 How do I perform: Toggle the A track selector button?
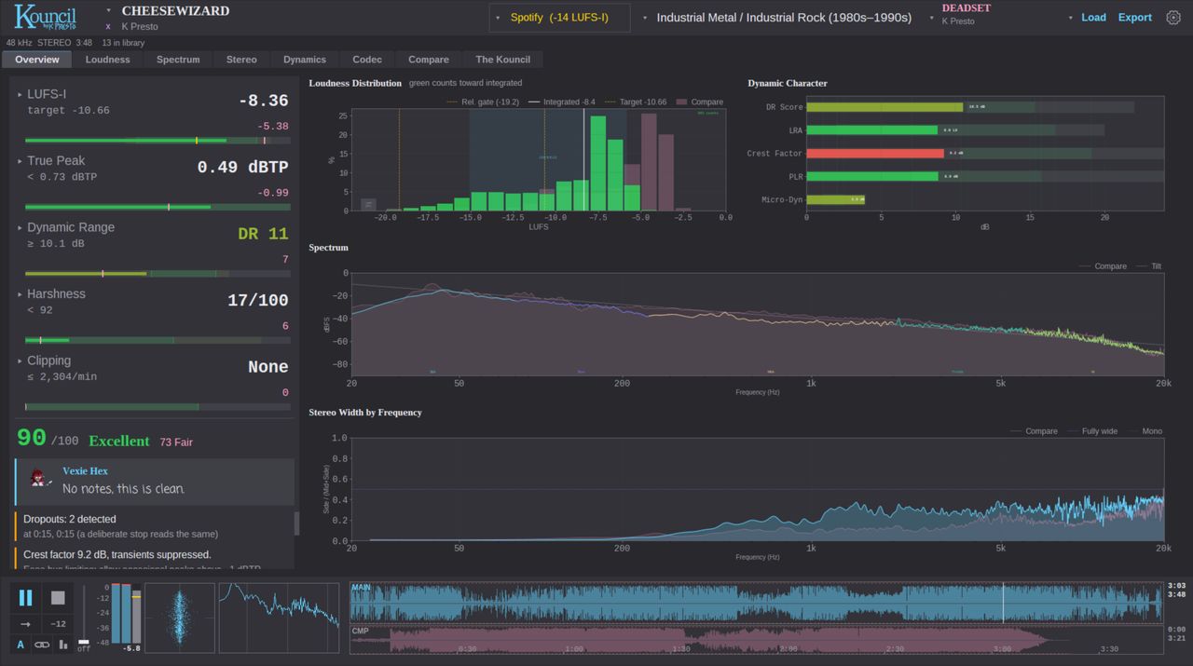click(x=21, y=645)
